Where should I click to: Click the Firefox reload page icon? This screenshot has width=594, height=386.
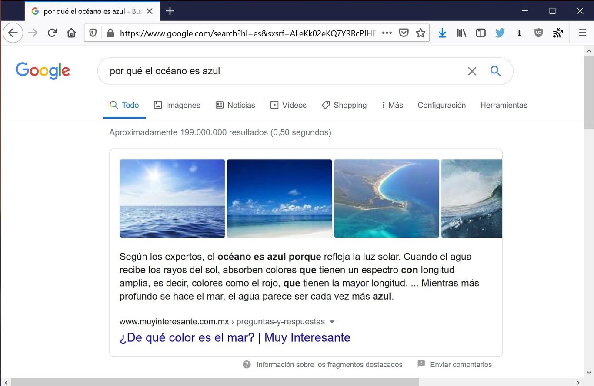(52, 33)
